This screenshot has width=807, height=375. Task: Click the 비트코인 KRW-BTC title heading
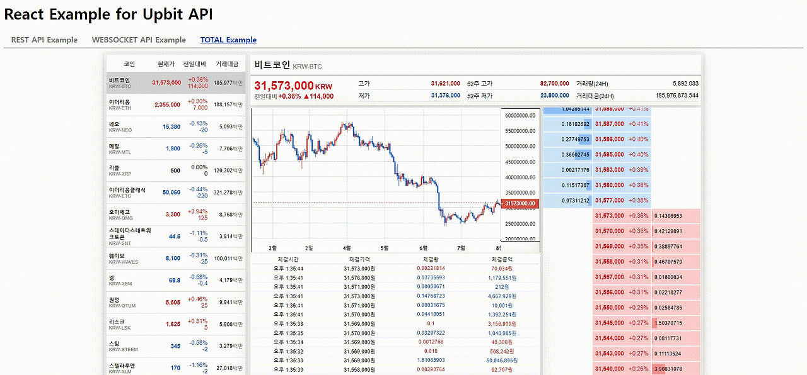click(x=288, y=65)
